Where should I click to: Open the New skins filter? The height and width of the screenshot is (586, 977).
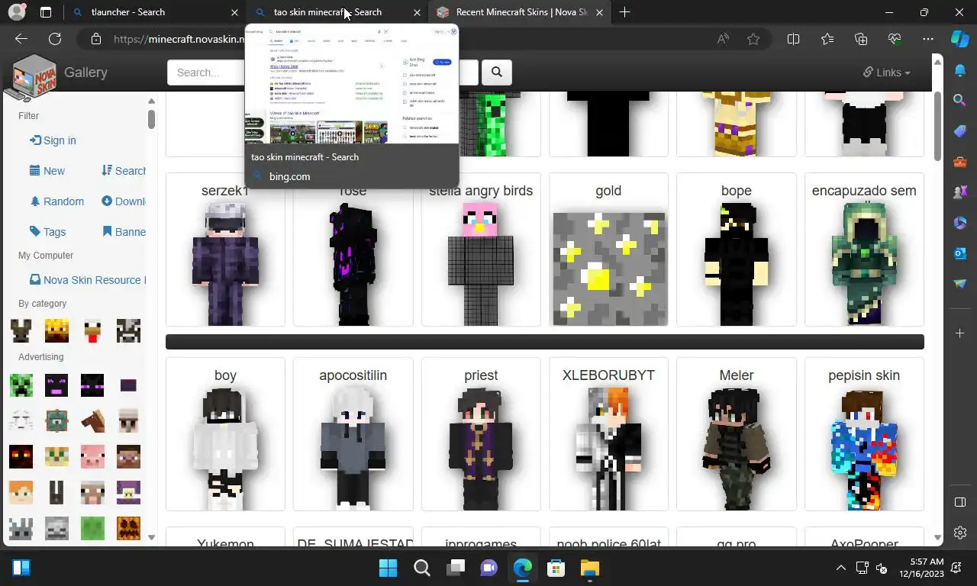(x=47, y=171)
